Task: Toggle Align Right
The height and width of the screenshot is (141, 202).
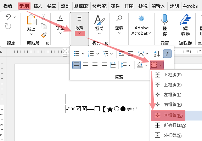Action: coord(95,65)
